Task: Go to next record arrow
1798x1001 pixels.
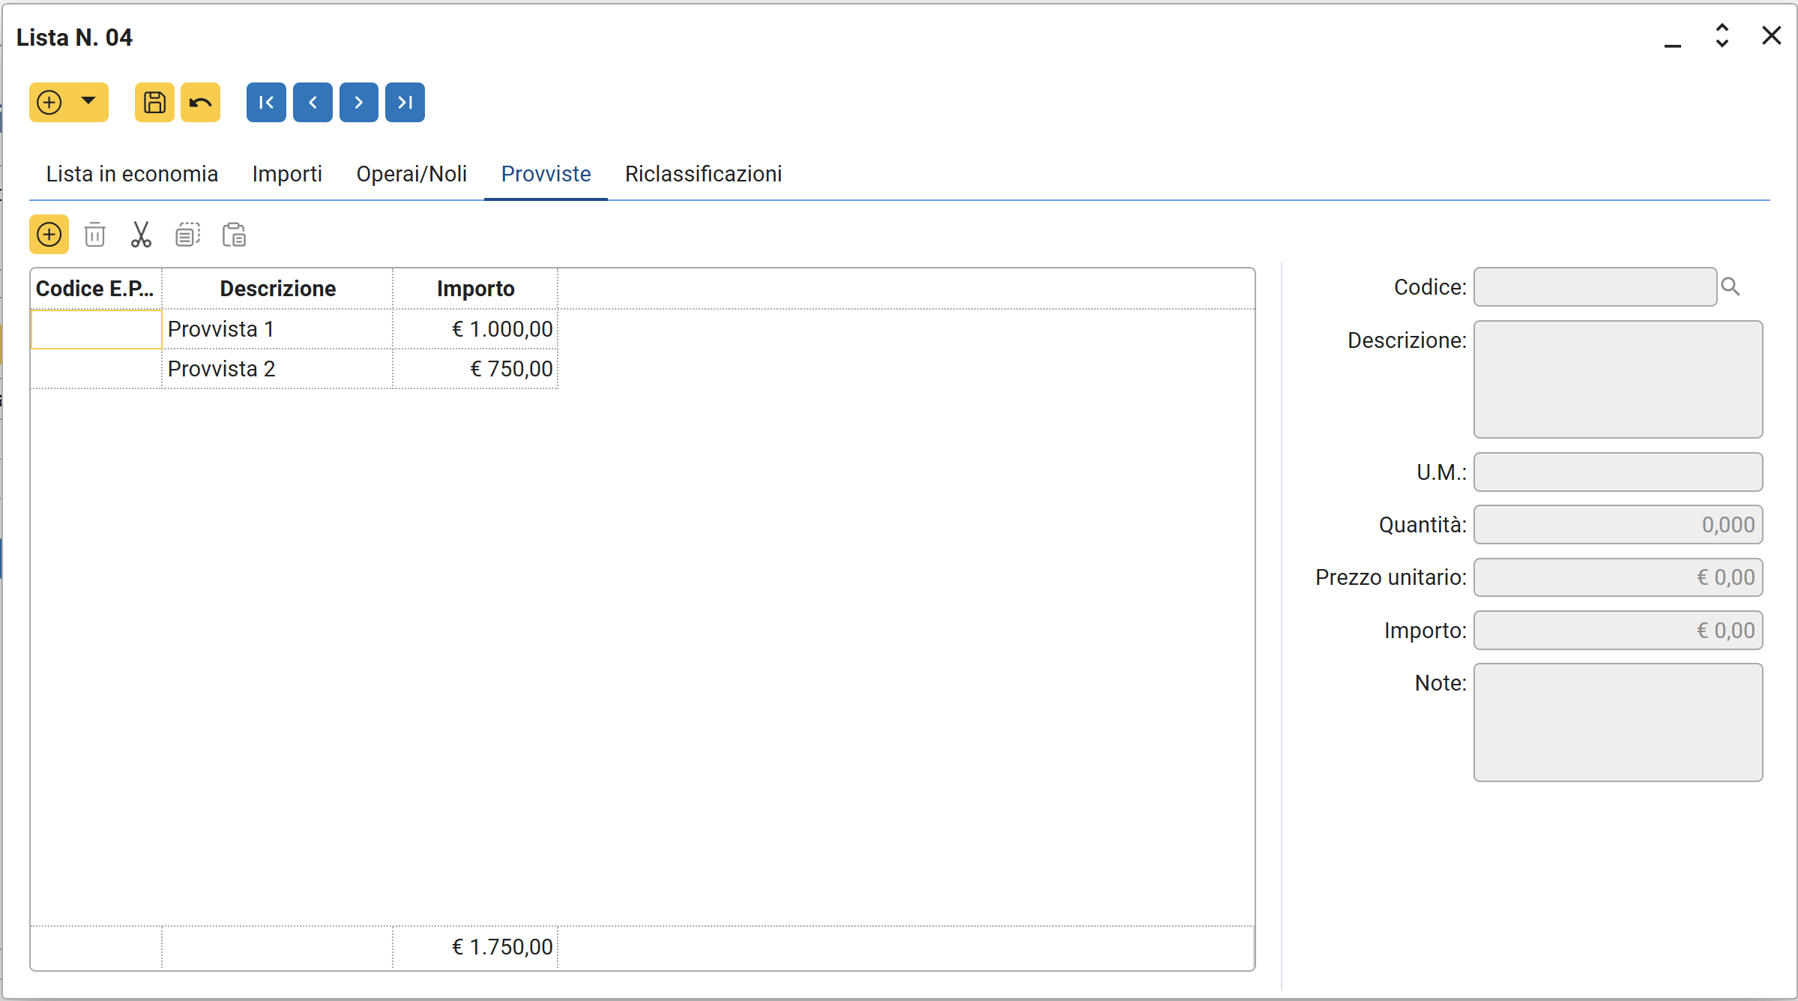Action: 358,102
